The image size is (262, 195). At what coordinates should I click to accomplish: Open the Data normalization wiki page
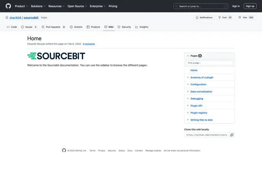click(201, 91)
